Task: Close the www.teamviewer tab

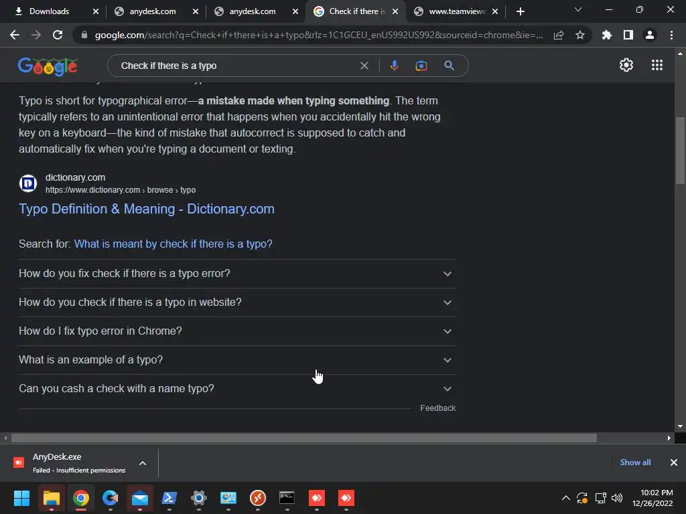Action: (495, 11)
